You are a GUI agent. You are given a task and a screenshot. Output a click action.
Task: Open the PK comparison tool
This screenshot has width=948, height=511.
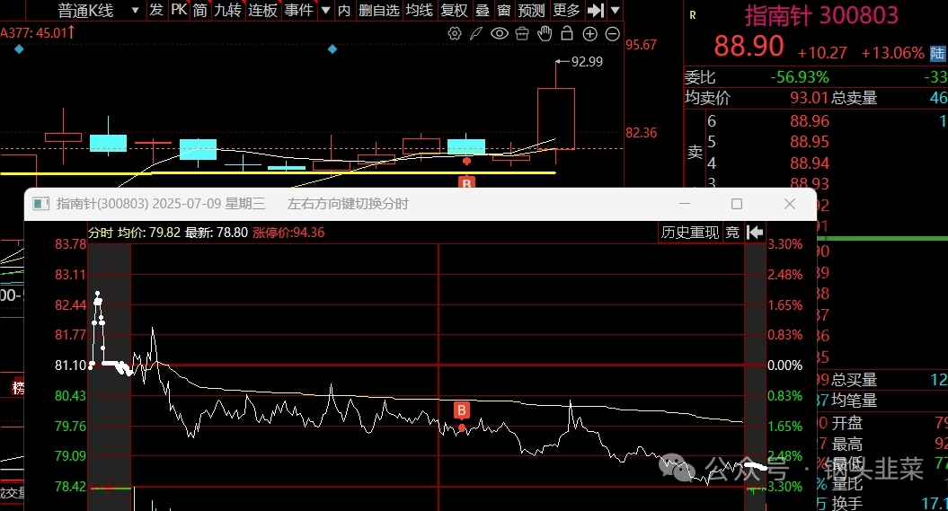coord(179,10)
